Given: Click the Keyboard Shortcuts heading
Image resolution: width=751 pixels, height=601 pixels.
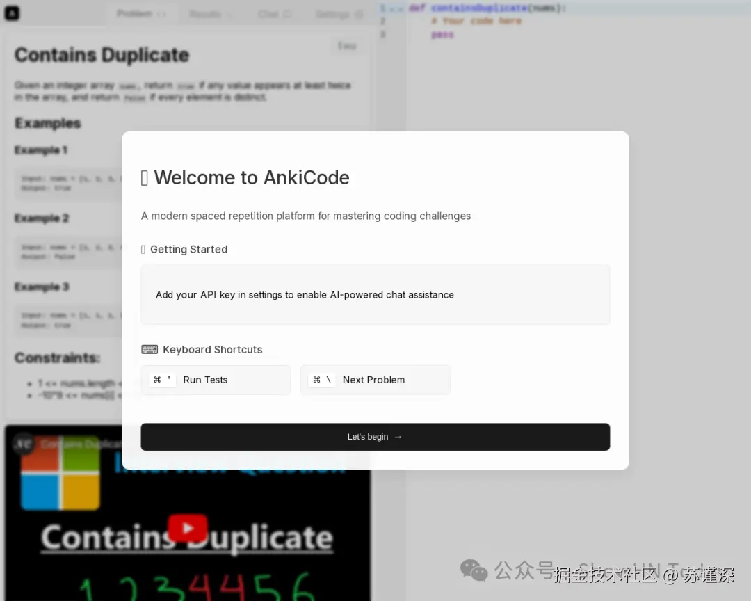Looking at the screenshot, I should click(213, 349).
